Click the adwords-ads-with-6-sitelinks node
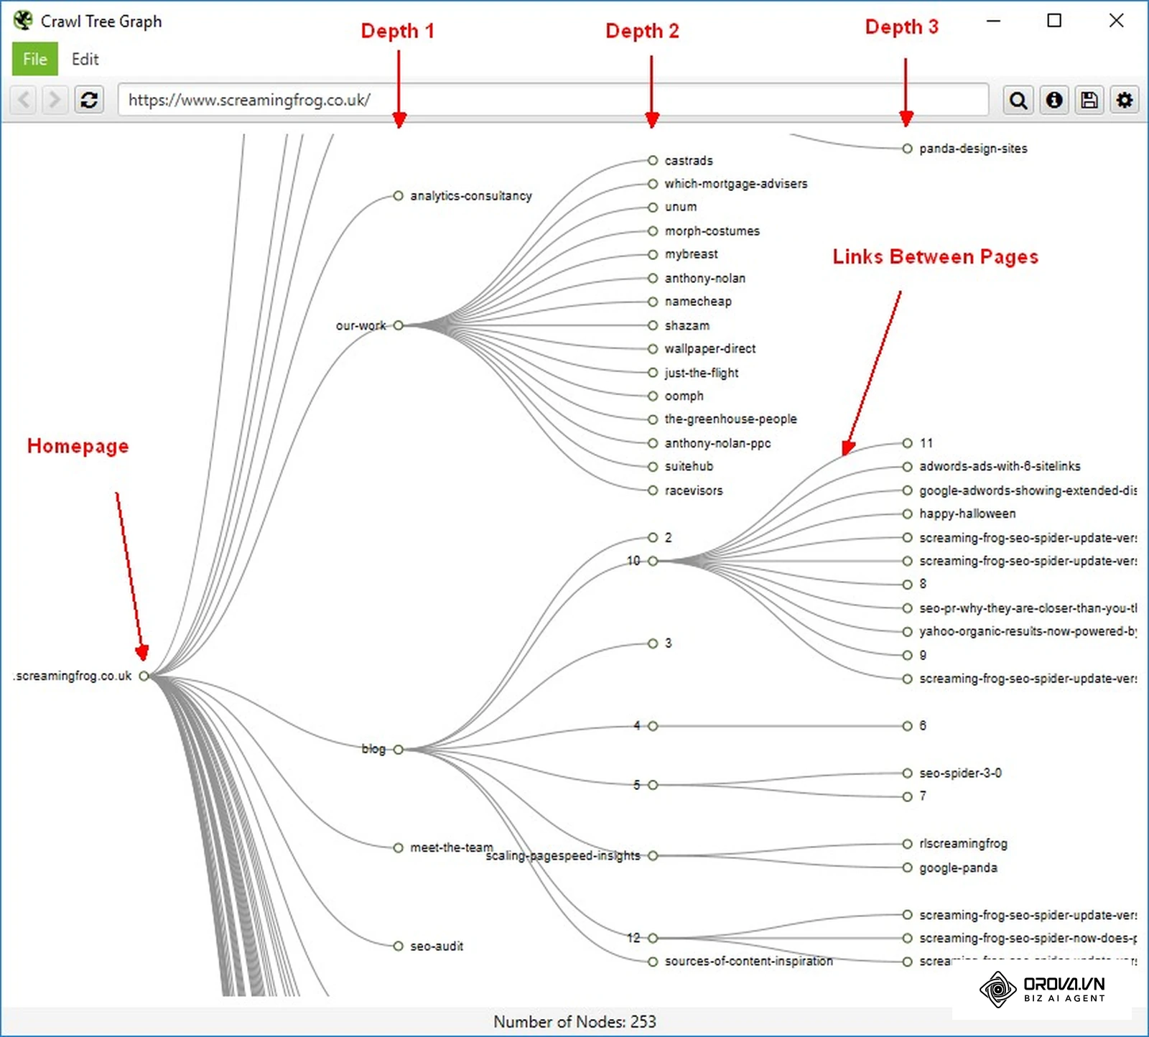The width and height of the screenshot is (1149, 1037). (x=907, y=467)
